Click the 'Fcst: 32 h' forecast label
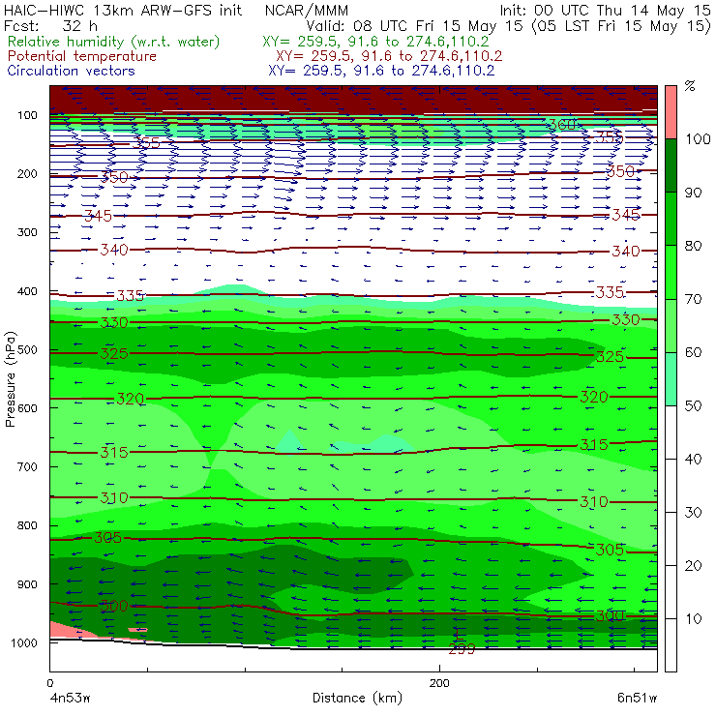Image resolution: width=716 pixels, height=716 pixels. click(50, 25)
